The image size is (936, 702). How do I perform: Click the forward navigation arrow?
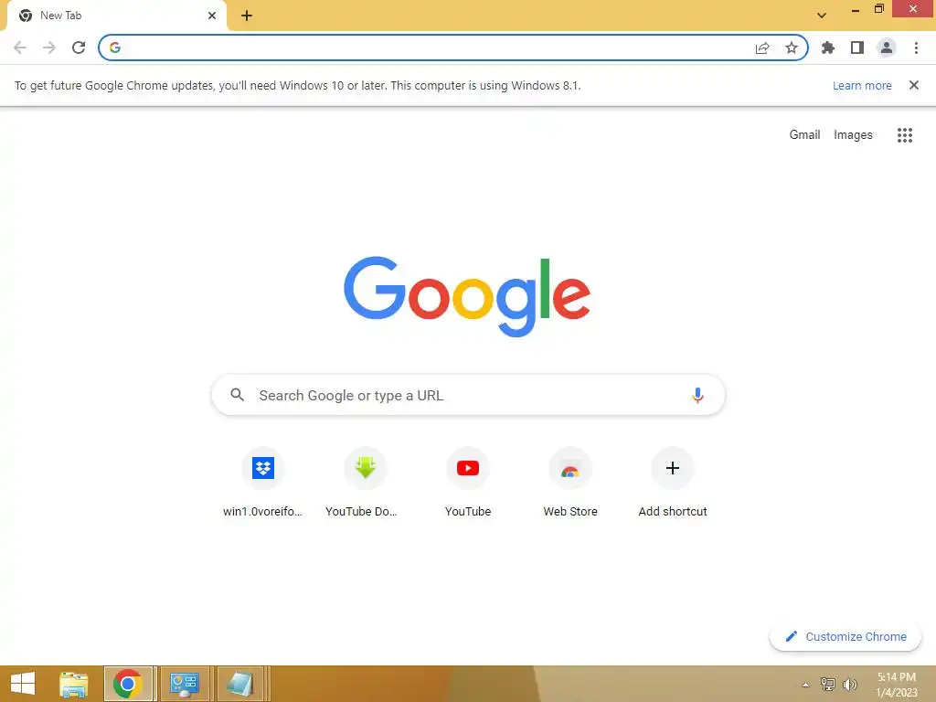[x=49, y=48]
